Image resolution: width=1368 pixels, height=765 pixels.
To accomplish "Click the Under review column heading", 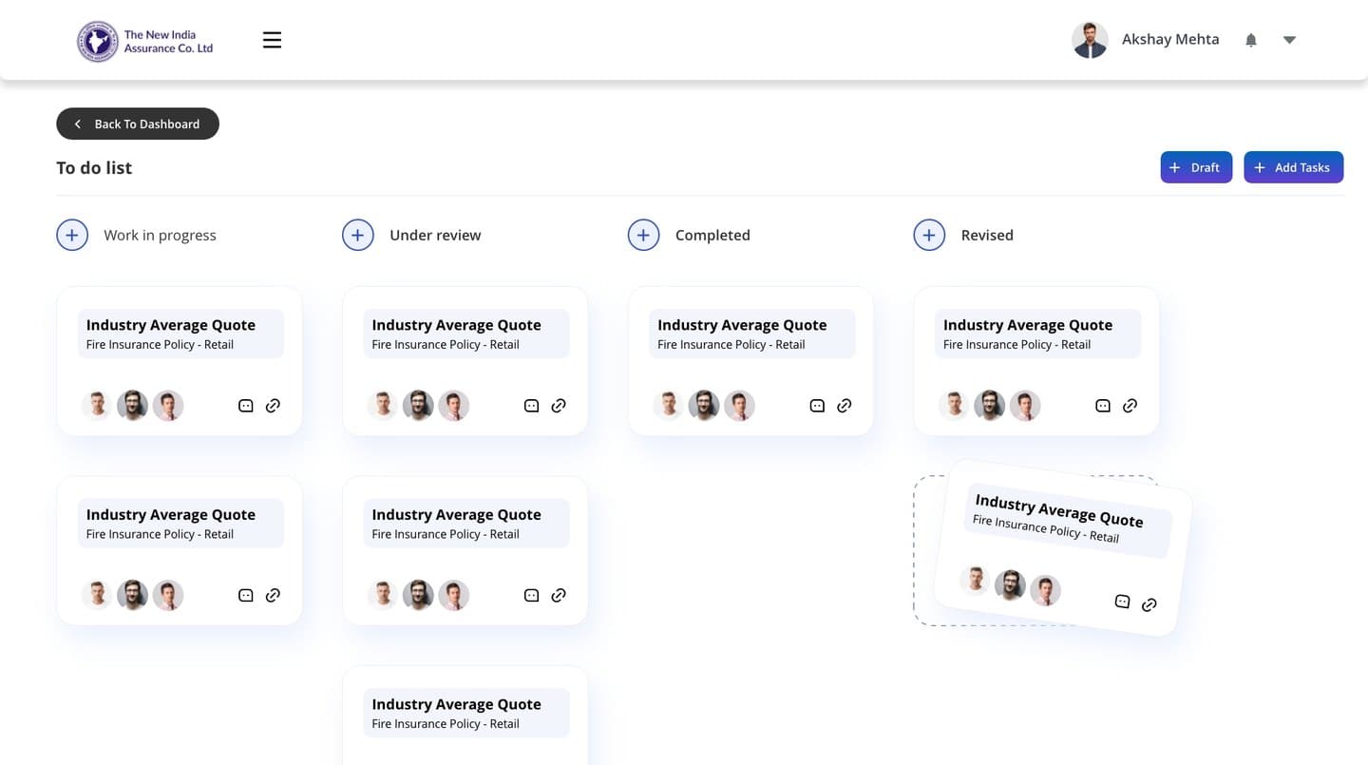I will point(435,235).
